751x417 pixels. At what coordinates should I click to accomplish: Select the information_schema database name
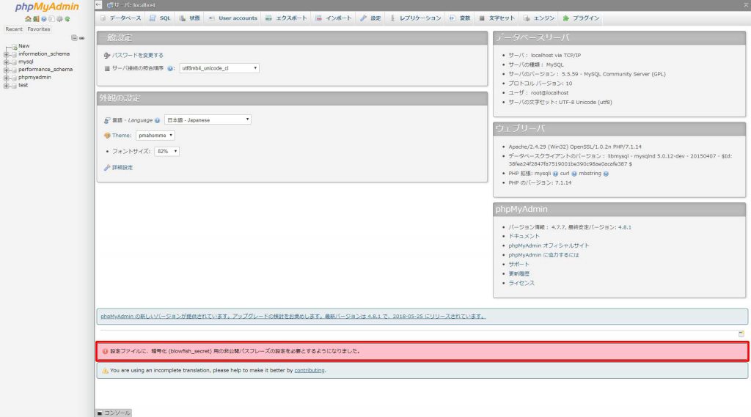coord(44,54)
